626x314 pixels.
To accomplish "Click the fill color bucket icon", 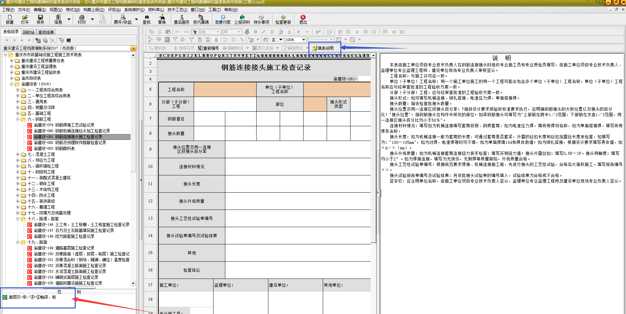I will 281,32.
